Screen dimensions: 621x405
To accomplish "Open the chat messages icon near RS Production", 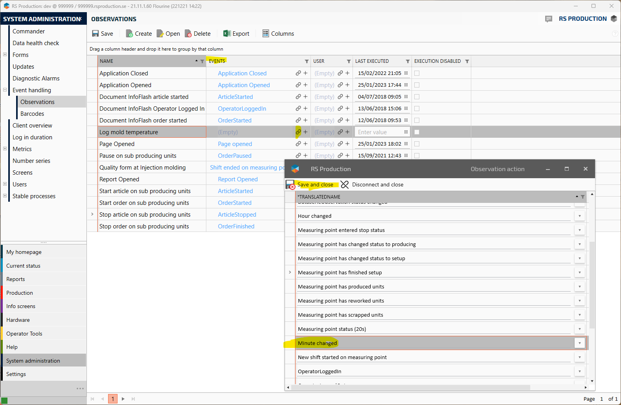I will 549,19.
